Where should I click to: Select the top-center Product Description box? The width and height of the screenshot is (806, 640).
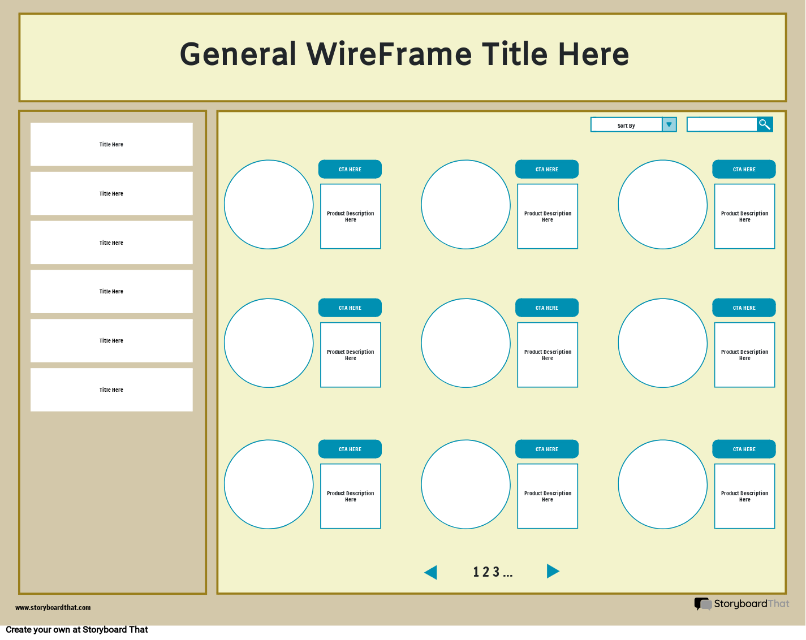point(547,216)
